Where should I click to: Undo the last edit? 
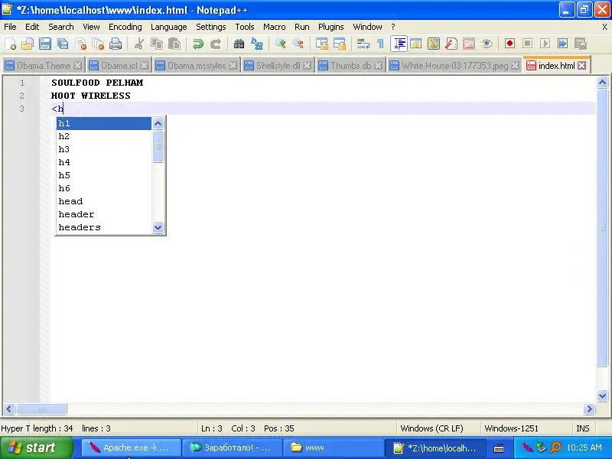point(198,44)
